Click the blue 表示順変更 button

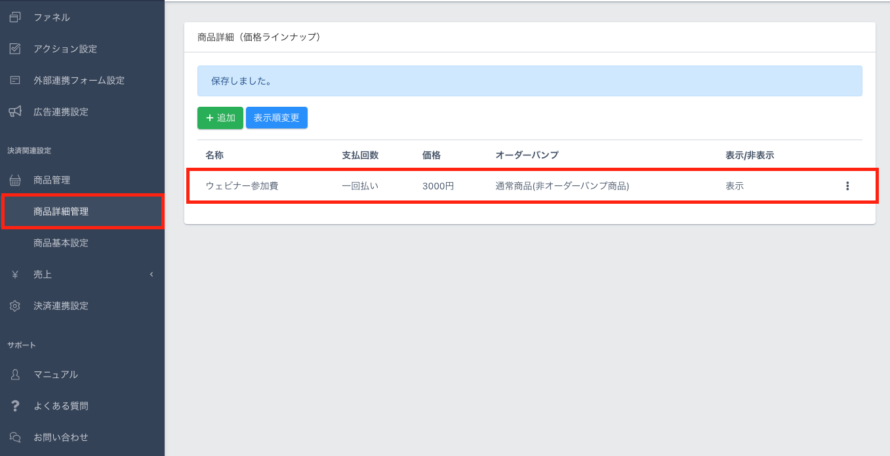[x=276, y=118]
